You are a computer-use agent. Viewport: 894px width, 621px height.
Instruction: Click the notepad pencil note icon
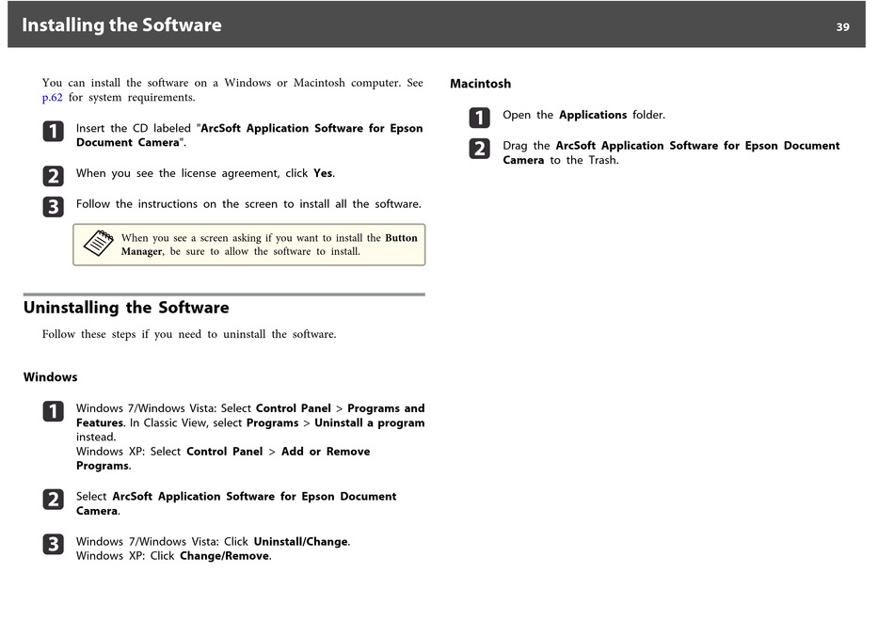tap(98, 243)
